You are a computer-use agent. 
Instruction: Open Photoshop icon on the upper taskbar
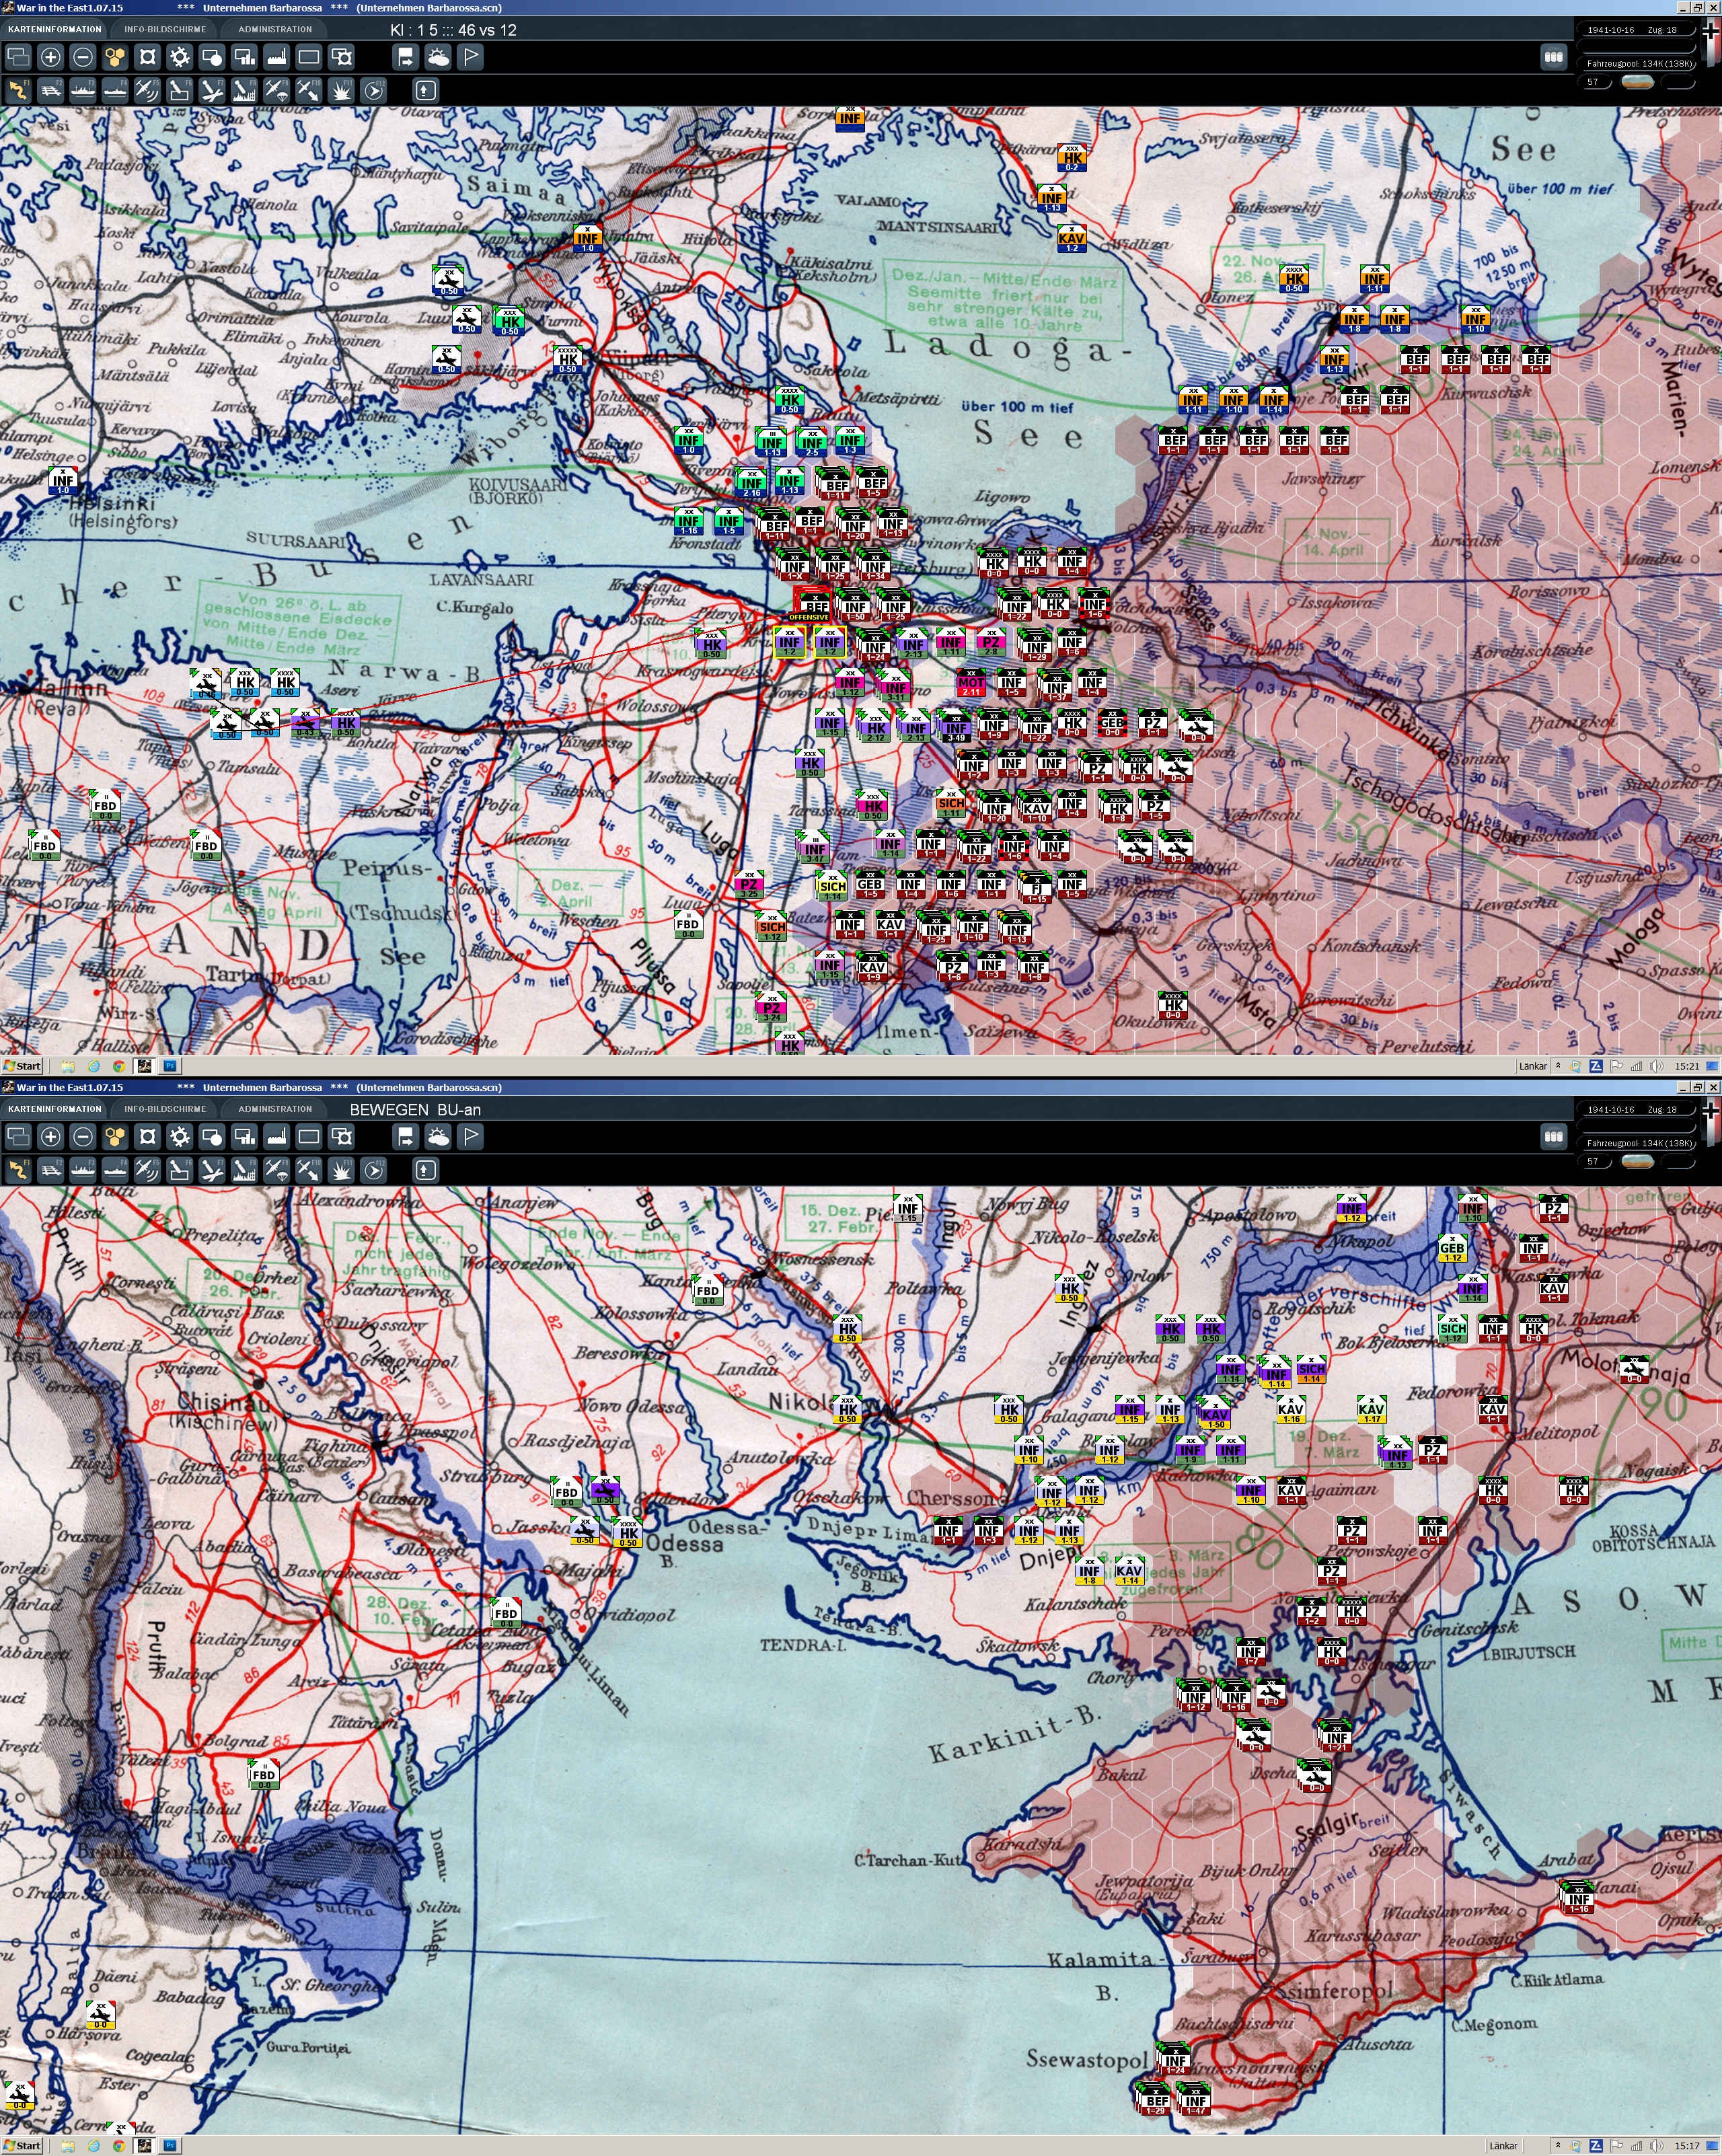click(169, 1066)
